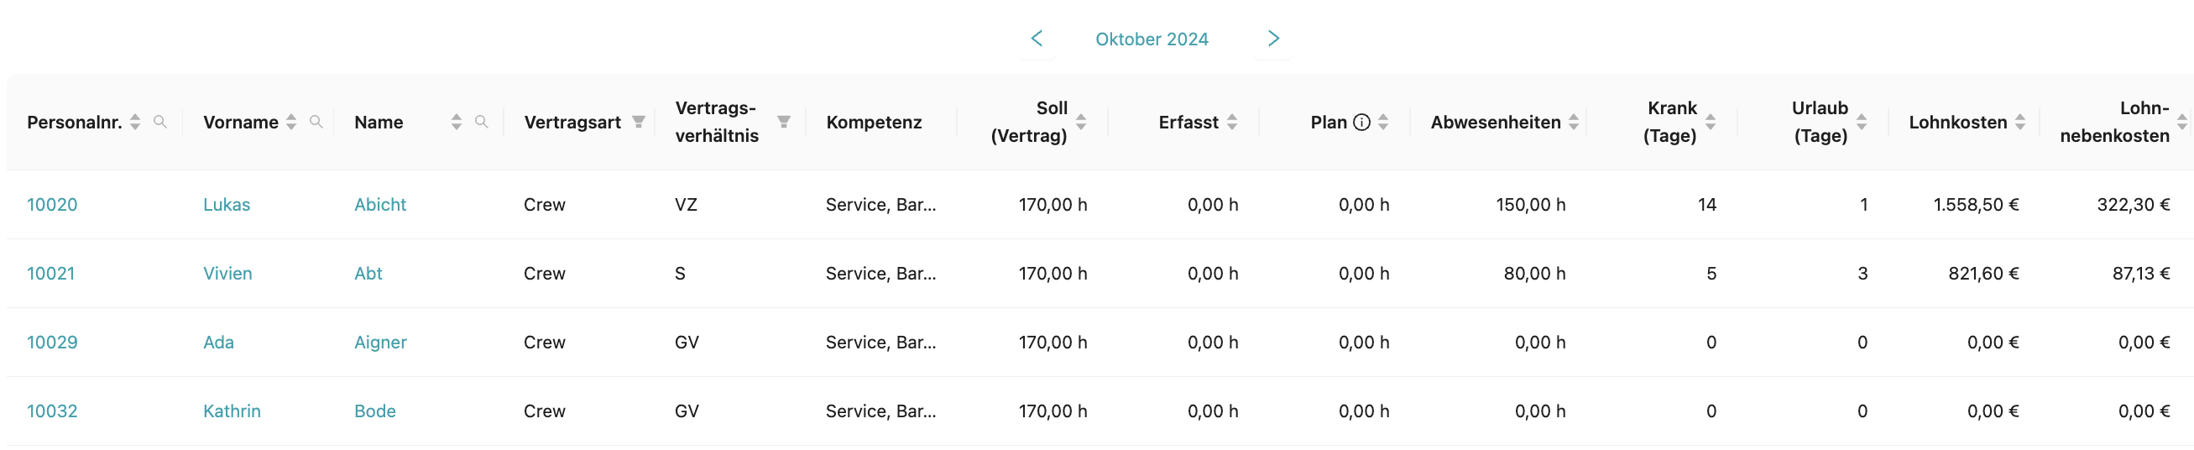Click the Vorname column search icon
Screen dimensions: 2194x450
pyautogui.click(x=316, y=122)
